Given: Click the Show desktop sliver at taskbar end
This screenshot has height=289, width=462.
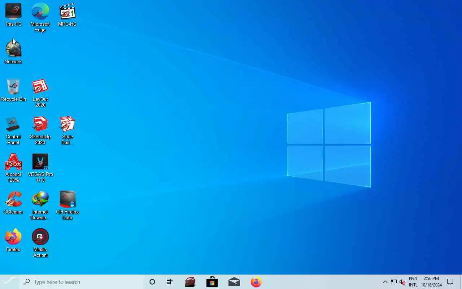Looking at the screenshot, I should pyautogui.click(x=461, y=282).
